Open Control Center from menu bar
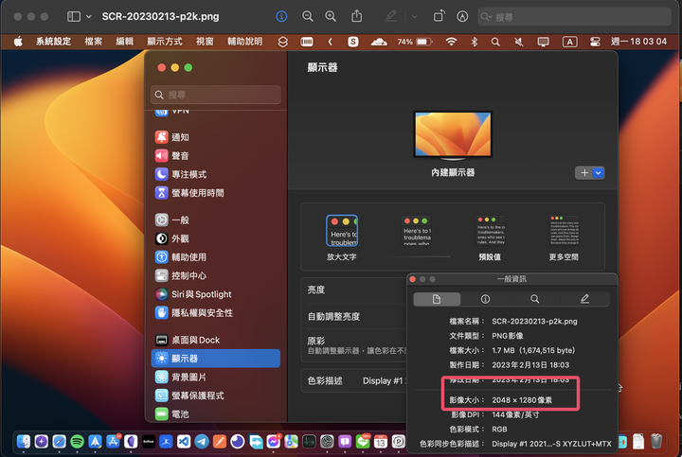Viewport: 682px width, 457px height. coord(595,42)
